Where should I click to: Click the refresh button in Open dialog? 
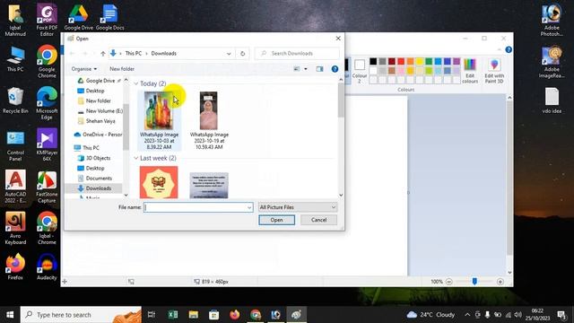242,54
